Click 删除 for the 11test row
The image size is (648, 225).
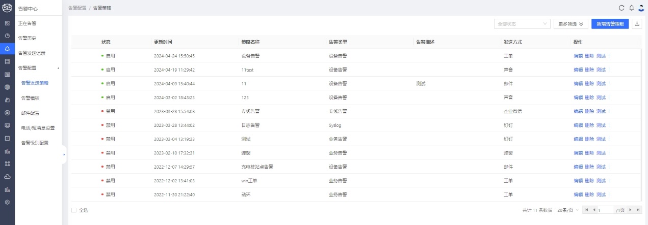[x=589, y=70]
